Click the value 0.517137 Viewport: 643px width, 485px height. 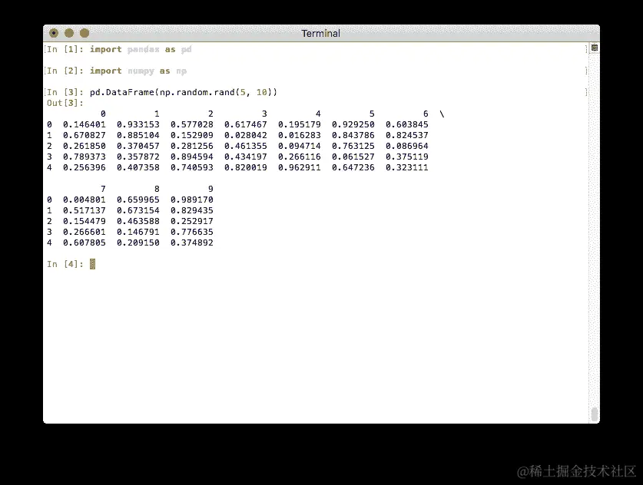coord(84,210)
